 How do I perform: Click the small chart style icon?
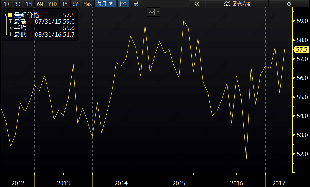[152, 12]
